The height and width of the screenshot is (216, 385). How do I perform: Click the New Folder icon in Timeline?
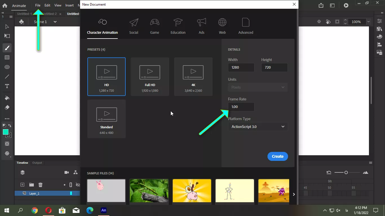[31, 185]
